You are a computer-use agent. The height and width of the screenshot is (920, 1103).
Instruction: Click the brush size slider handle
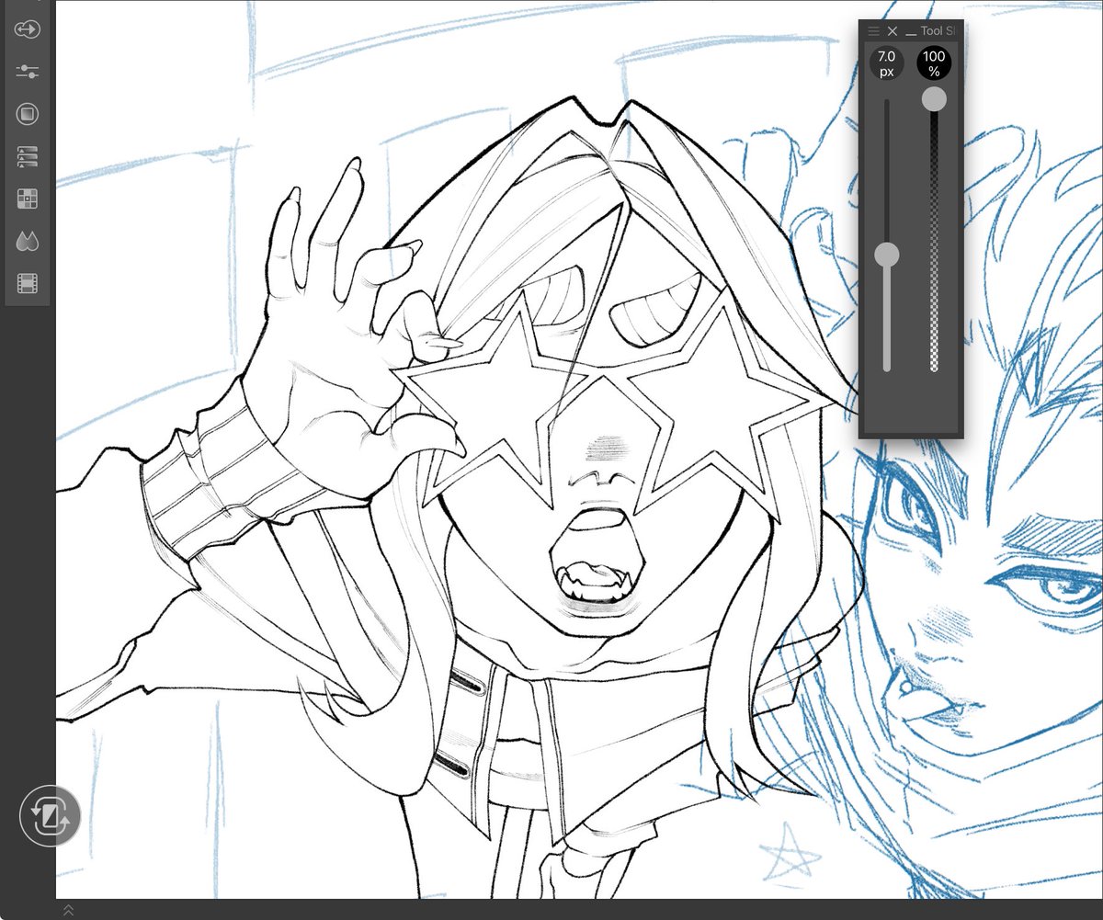point(887,255)
